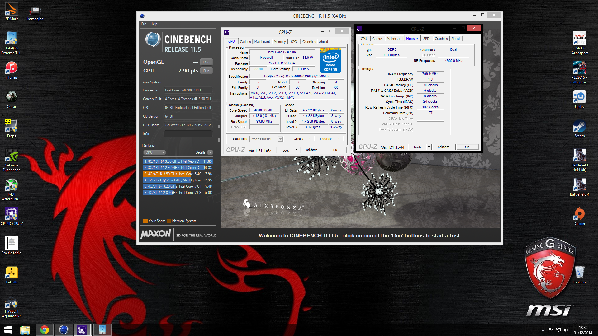Image resolution: width=598 pixels, height=336 pixels.
Task: Click the Info field in Your System
Action: pos(188,134)
